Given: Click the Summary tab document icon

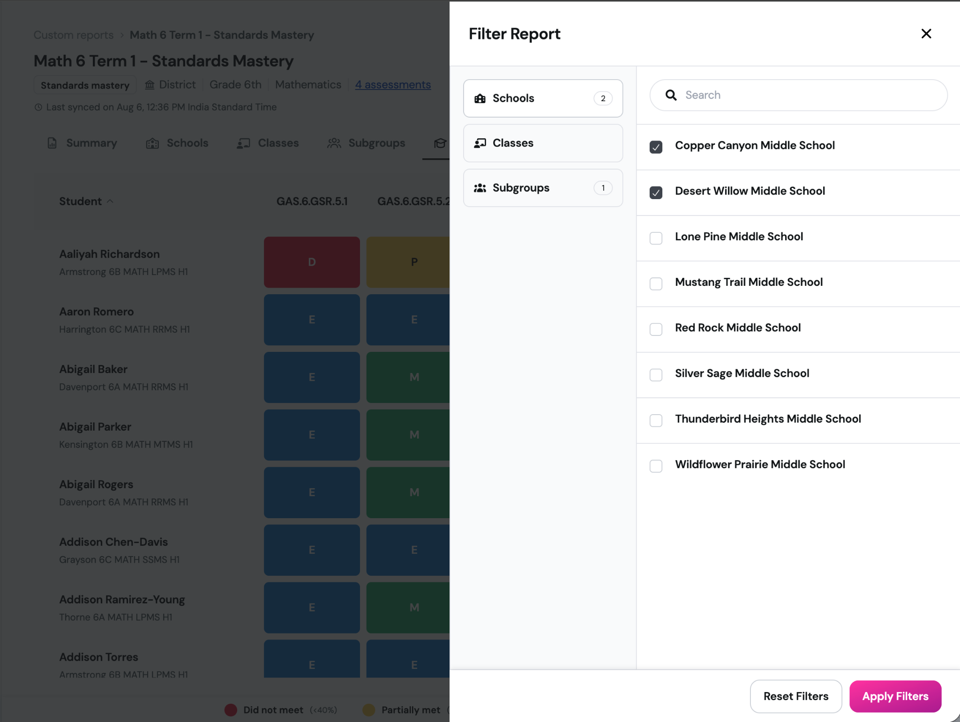Looking at the screenshot, I should coord(52,143).
